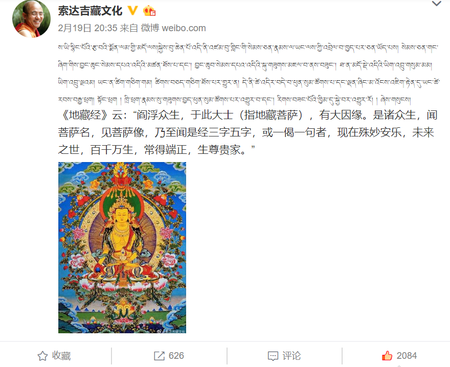Image resolution: width=450 pixels, height=367 pixels.
Task: Click the 2084 likes count
Action: point(407,356)
